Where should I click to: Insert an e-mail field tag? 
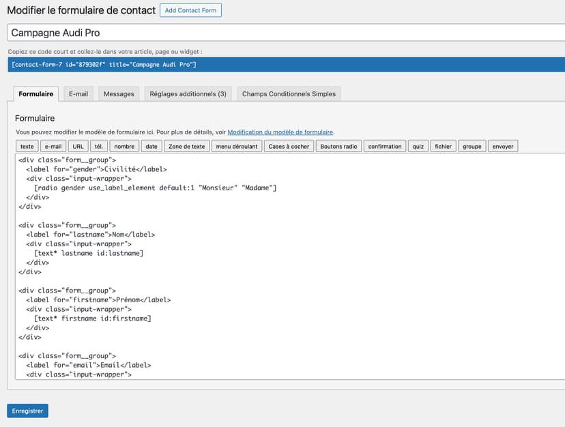point(53,146)
